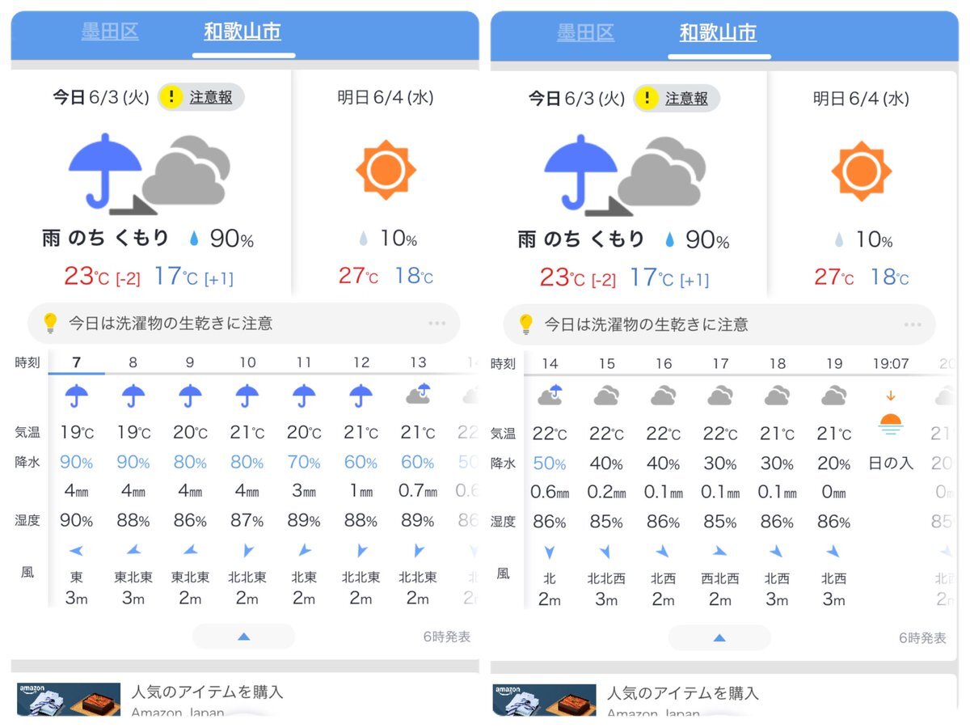The height and width of the screenshot is (728, 970).
Task: Open the yellow 注意報 warning badge in left panel
Action: [200, 97]
